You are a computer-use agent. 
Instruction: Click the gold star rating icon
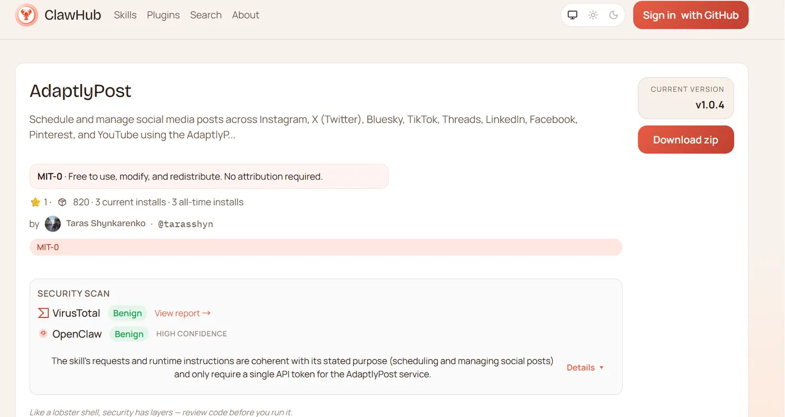tap(35, 202)
